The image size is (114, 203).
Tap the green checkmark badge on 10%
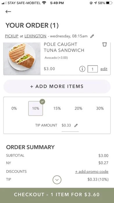click(x=42, y=102)
